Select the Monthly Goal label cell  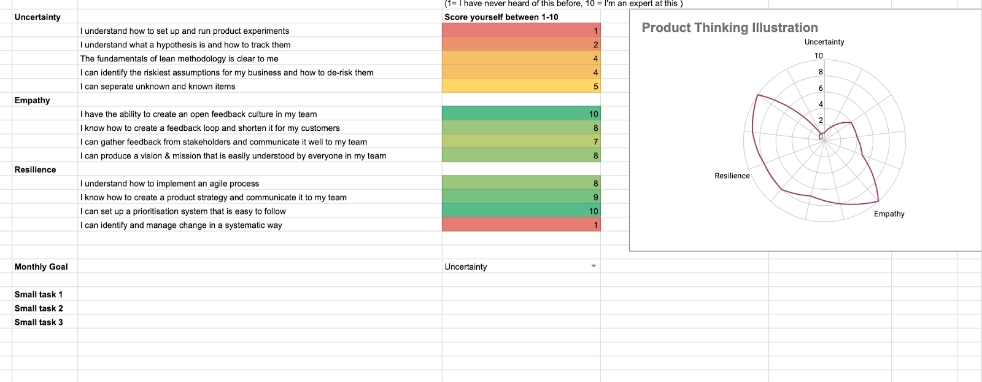tap(41, 267)
